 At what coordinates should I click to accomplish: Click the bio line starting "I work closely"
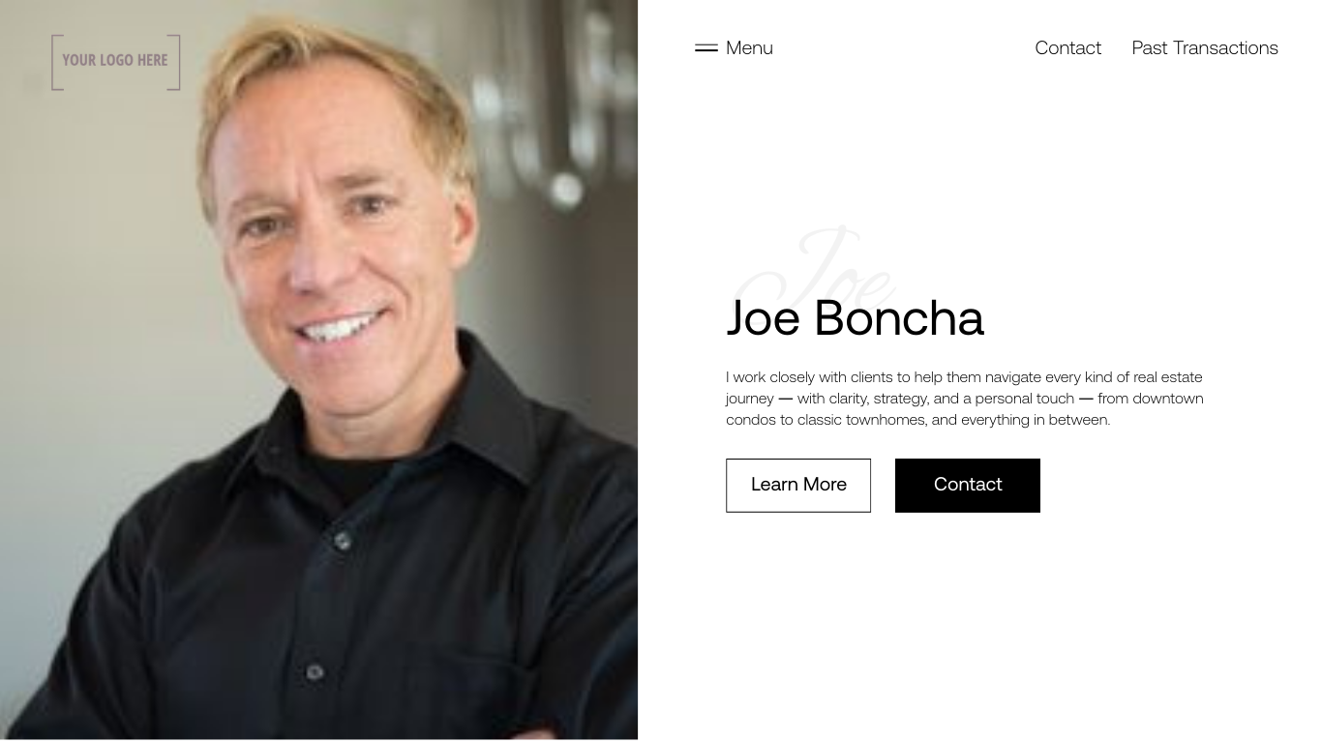pos(964,377)
